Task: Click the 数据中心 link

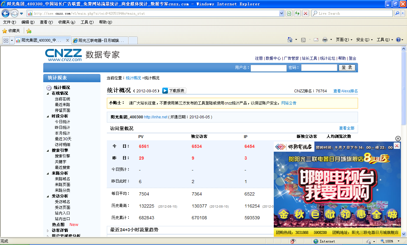Action: pos(273,58)
